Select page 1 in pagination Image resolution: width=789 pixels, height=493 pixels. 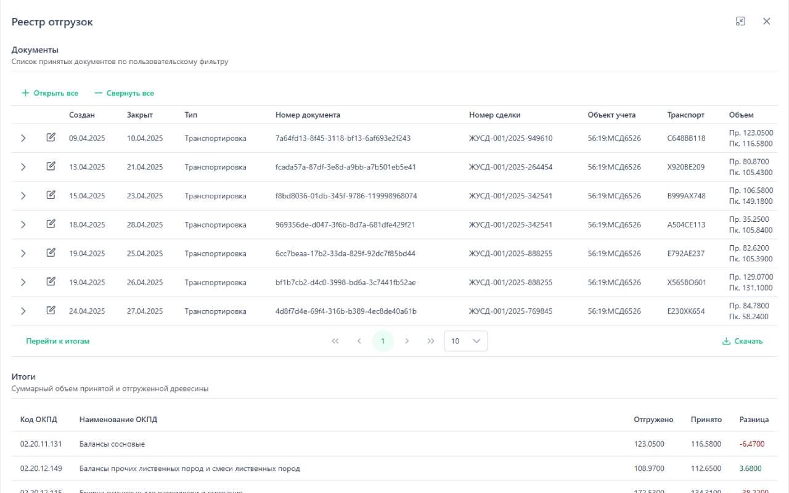383,341
